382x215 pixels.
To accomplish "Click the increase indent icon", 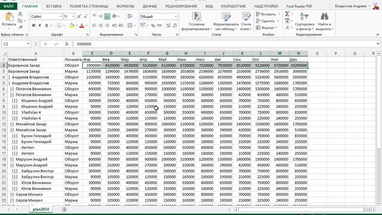I will (121, 25).
